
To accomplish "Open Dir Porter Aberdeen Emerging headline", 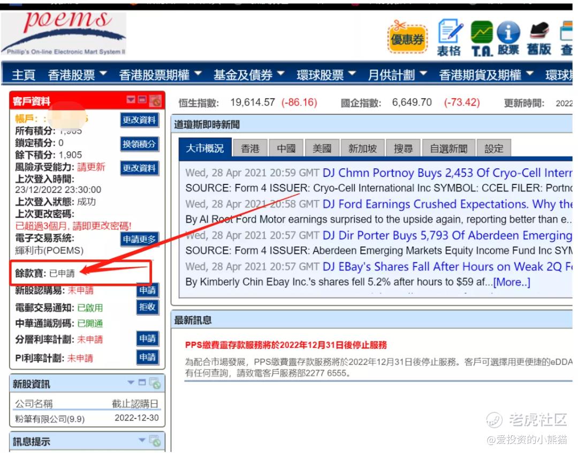I will 447,235.
